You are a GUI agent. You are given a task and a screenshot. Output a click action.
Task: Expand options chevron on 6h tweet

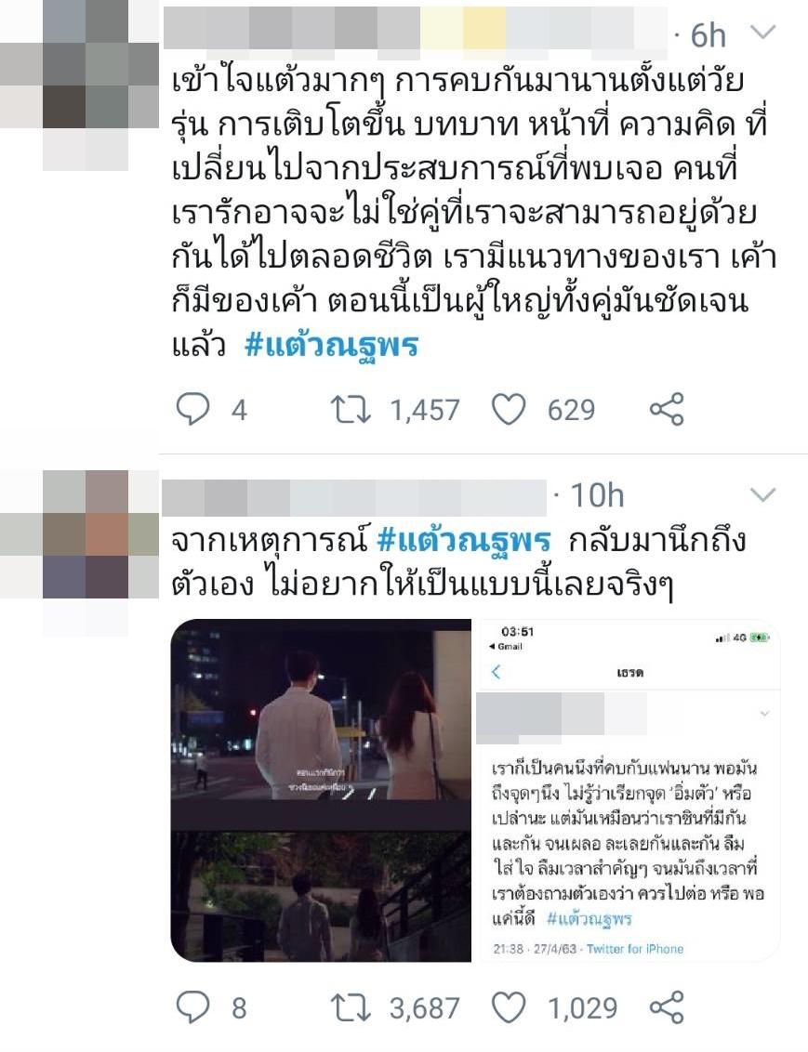pyautogui.click(x=762, y=32)
